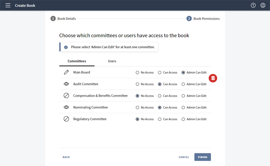The height and width of the screenshot is (166, 270).
Task: Click the eye icon beside Nominating Committee
Action: click(x=66, y=107)
